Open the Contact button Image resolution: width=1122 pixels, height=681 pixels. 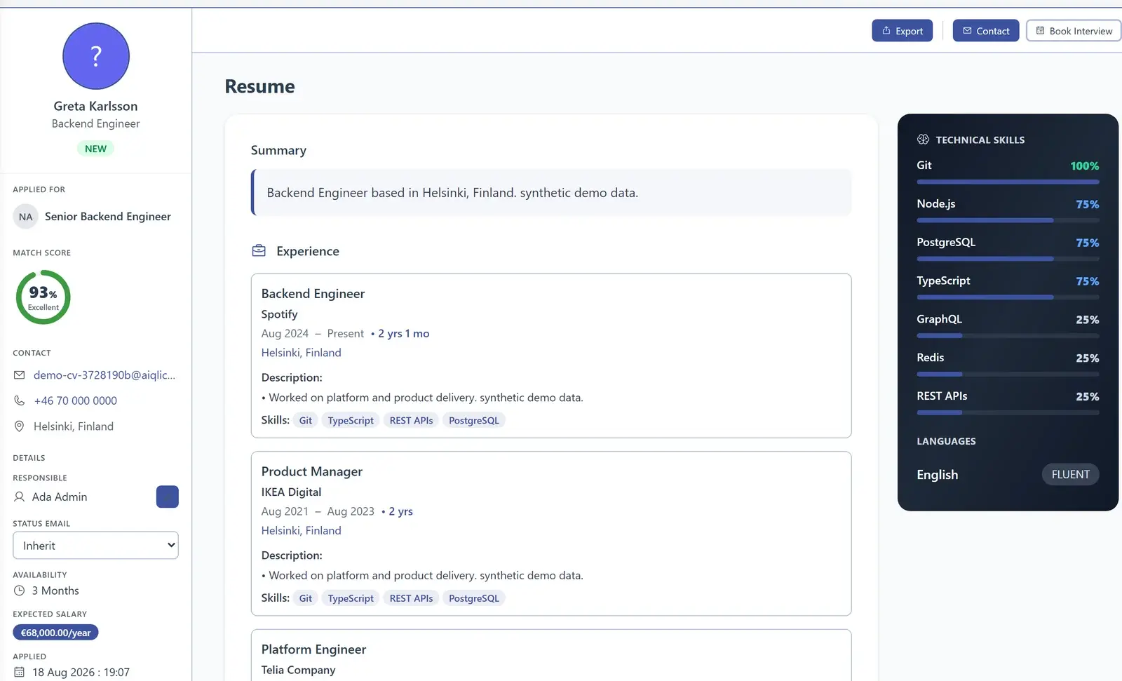(985, 31)
